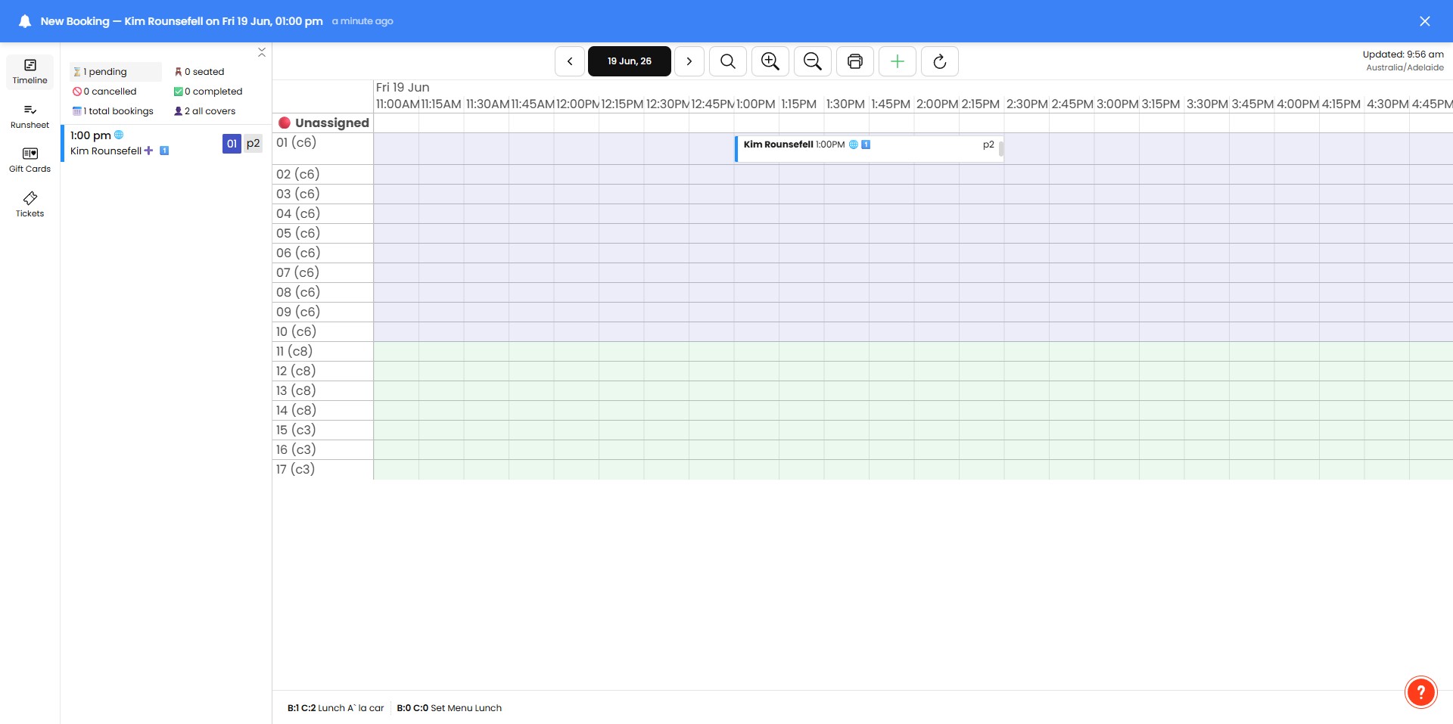Click the Updated 9:56 am timestamp

(x=1403, y=54)
